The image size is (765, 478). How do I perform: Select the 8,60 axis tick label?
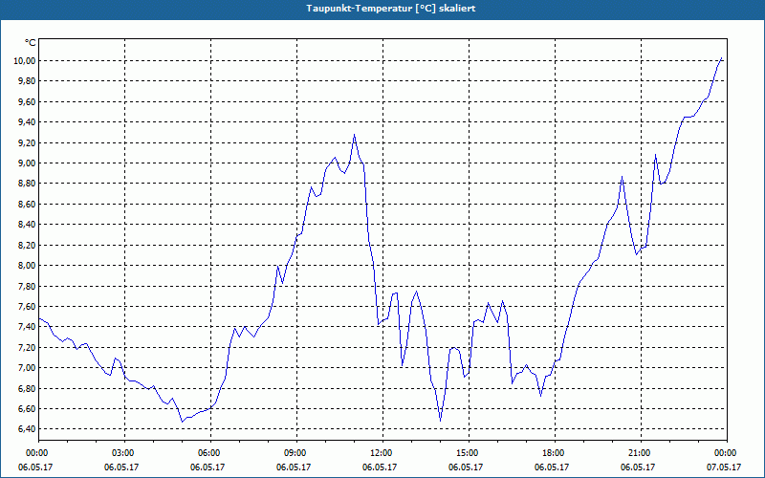(x=27, y=204)
